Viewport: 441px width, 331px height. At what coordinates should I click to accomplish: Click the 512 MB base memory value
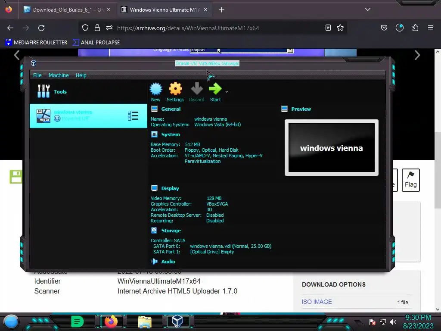[193, 144]
